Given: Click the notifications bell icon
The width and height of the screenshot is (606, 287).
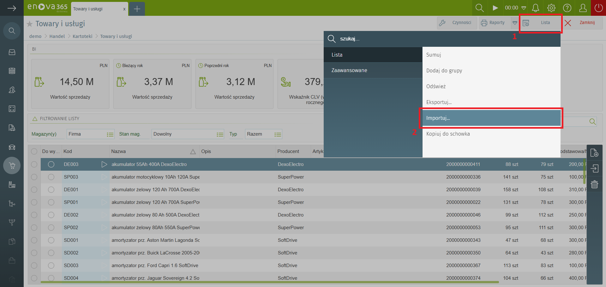Looking at the screenshot, I should pos(535,8).
